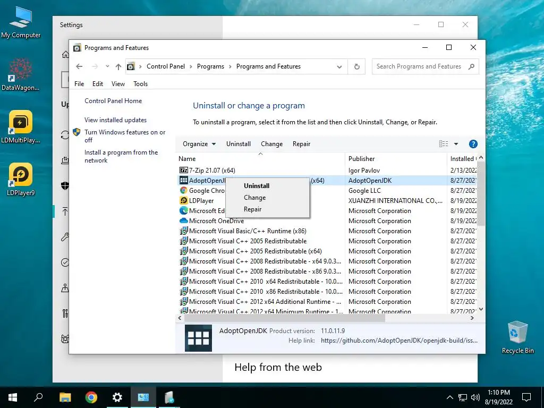Click the Visual Basic/C++ Runtime (x86) installer icon

[183, 231]
